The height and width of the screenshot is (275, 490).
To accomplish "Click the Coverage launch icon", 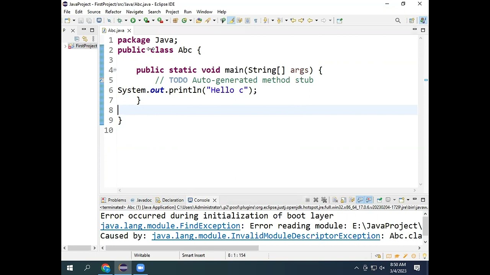I will click(146, 21).
